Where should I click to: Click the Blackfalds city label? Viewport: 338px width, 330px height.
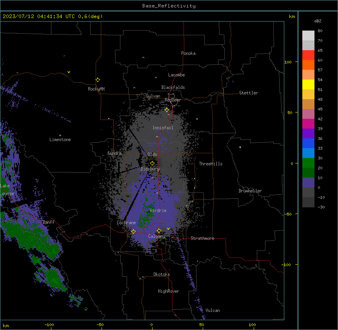pyautogui.click(x=173, y=87)
